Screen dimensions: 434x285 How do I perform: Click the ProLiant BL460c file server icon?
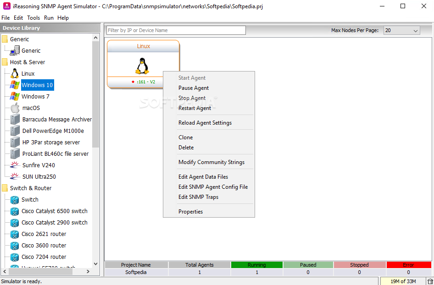click(x=15, y=153)
